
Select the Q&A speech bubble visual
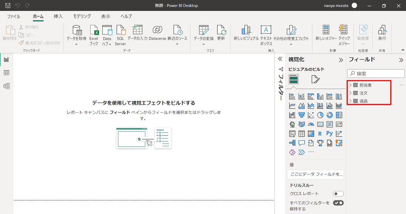click(302, 143)
